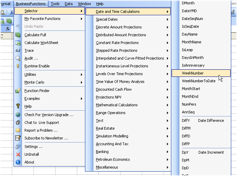The height and width of the screenshot is (176, 237).
Task: Choose Calculate Full
Action: pos(49,35)
